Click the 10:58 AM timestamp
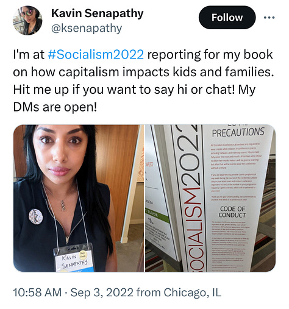The height and width of the screenshot is (309, 289). point(37,293)
